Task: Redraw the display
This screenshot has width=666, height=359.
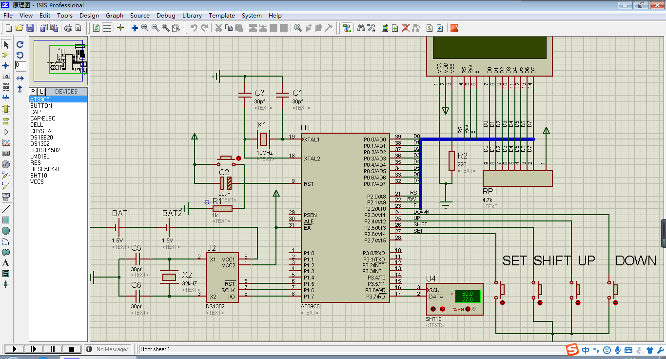Action: click(96, 28)
